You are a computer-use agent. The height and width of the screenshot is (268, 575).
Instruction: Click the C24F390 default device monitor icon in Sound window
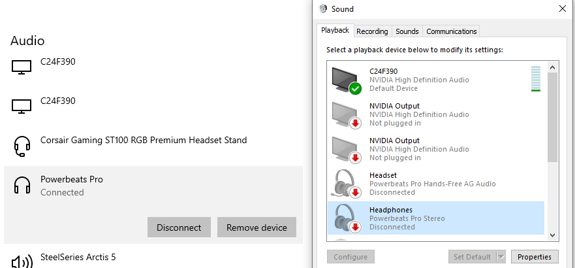[346, 80]
